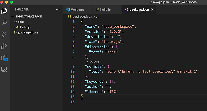Click breadcrumb ellipsis segment
The image size is (207, 111).
[x=97, y=17]
